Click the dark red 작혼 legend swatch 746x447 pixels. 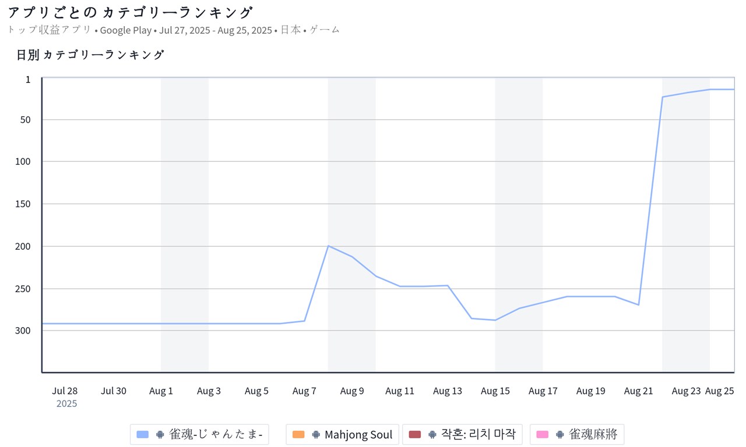[415, 435]
